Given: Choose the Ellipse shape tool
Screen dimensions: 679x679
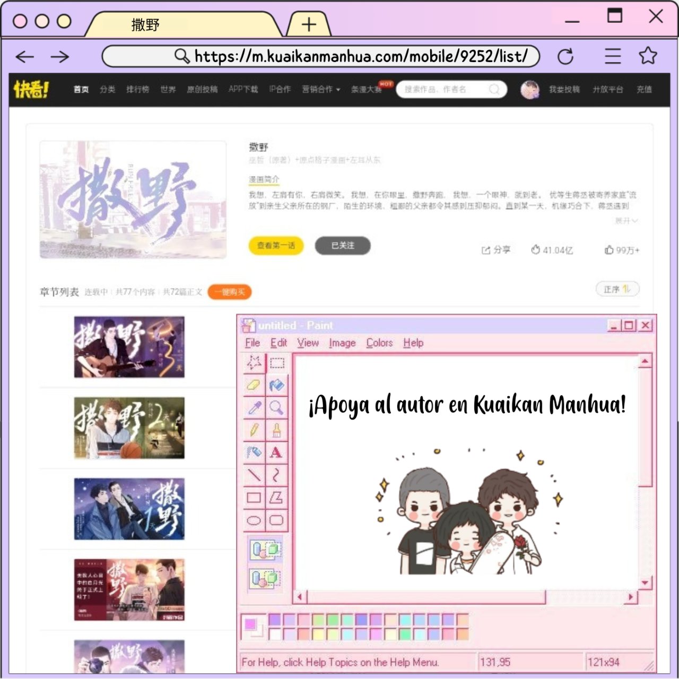Looking at the screenshot, I should coord(254,520).
